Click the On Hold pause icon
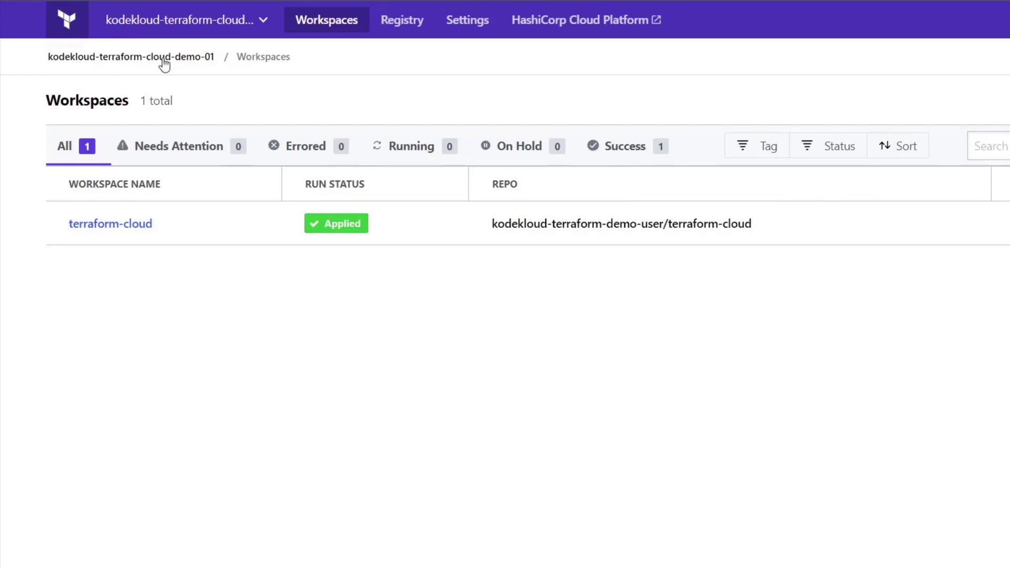The width and height of the screenshot is (1010, 568). (x=486, y=146)
